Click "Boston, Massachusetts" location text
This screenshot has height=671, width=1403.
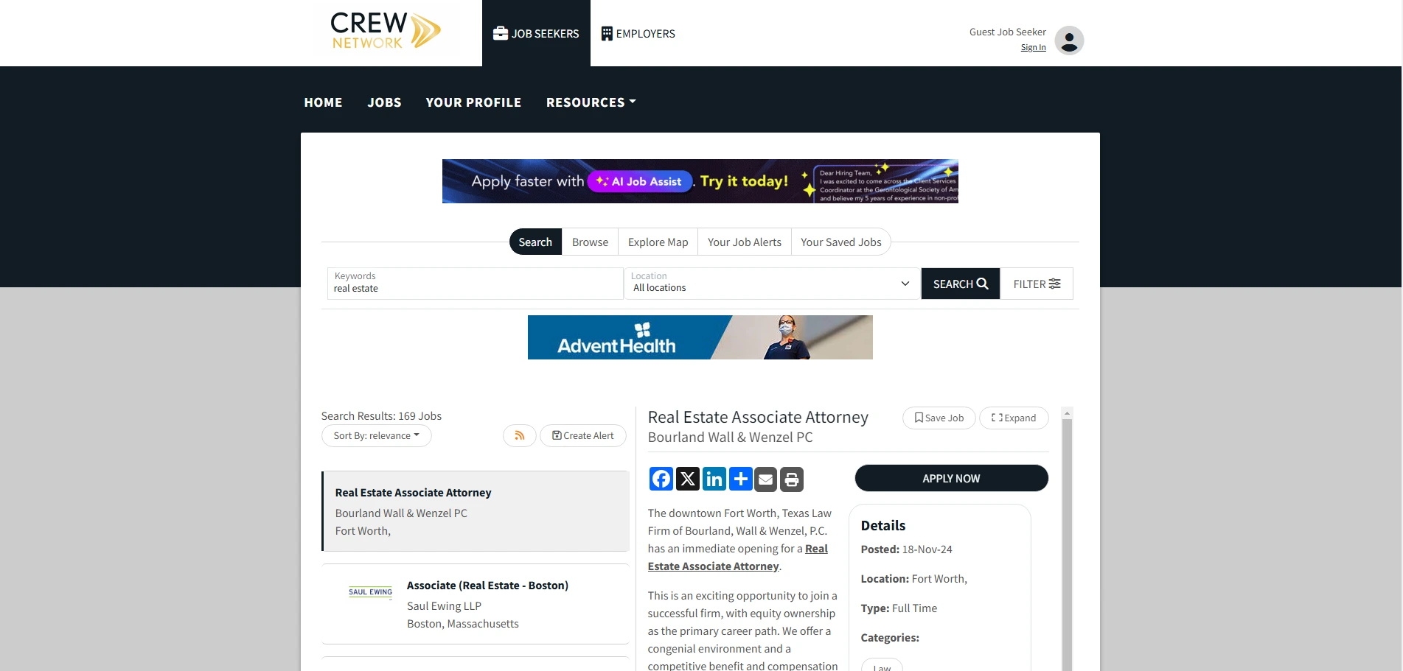[462, 623]
